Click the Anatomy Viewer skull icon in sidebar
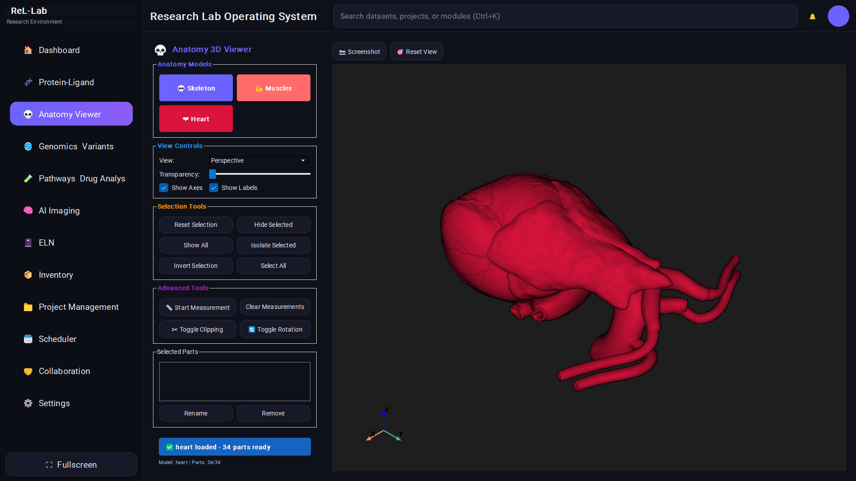Screen dimensions: 856x481 pos(28,115)
